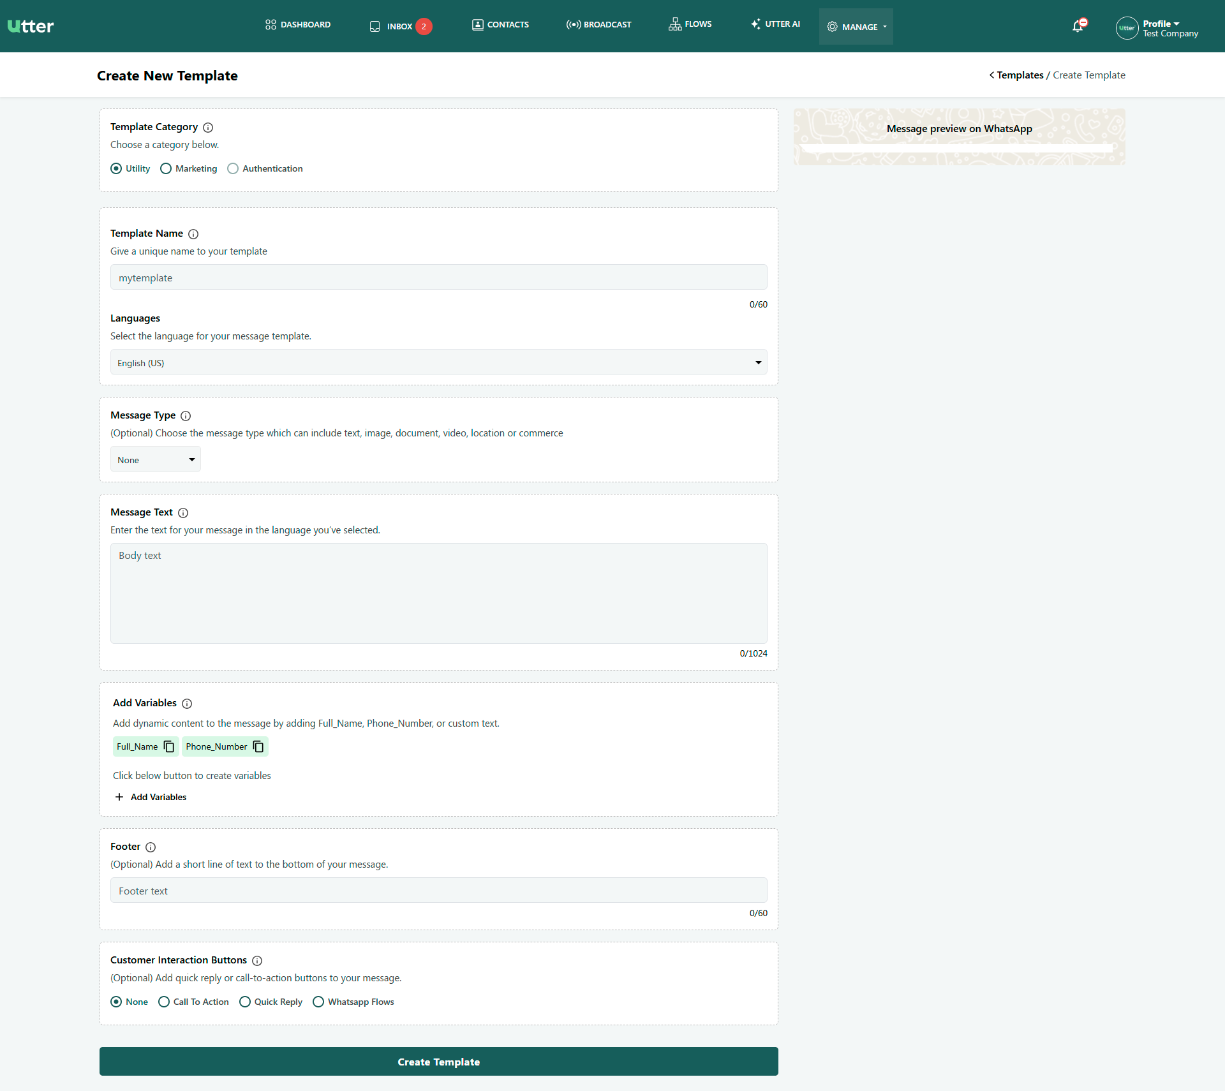Click the plus icon beside Add Variables

click(x=119, y=797)
